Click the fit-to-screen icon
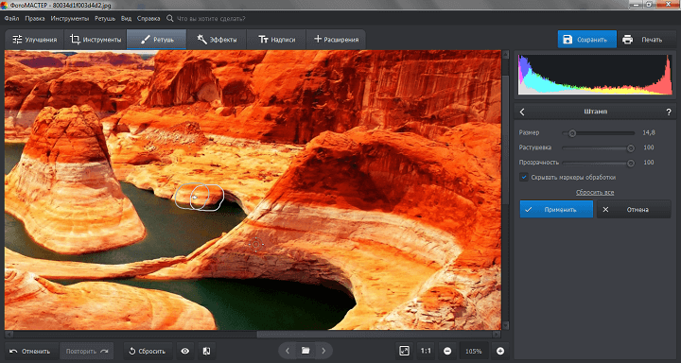The image size is (681, 363). point(405,351)
